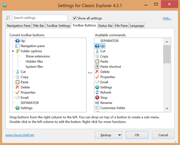Toggle the Show all settings checkbox
Screen dimensions: 180x145
[75, 18]
